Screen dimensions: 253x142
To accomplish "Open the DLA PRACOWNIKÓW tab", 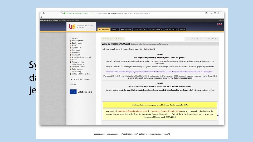I will [155, 29].
